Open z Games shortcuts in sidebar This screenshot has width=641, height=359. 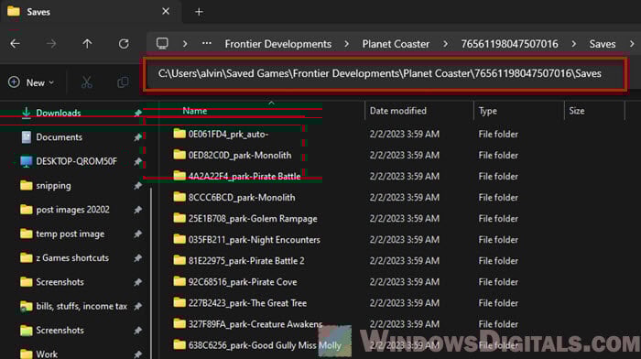(72, 258)
